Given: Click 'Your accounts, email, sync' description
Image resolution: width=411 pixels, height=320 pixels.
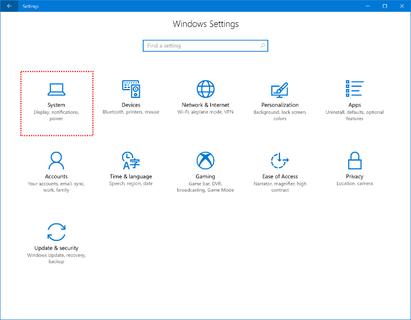Looking at the screenshot, I should [56, 187].
